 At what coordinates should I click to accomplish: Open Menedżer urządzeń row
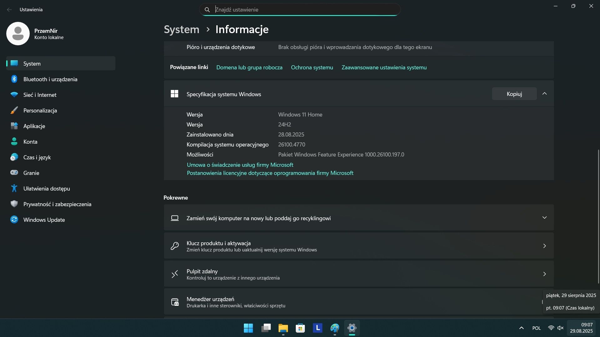point(359,302)
